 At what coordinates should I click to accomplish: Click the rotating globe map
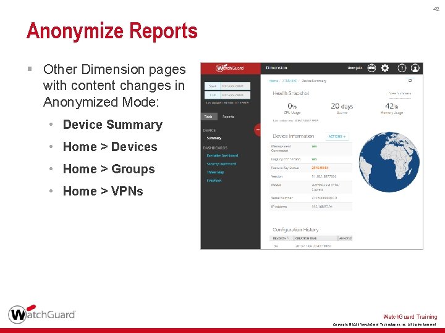click(x=389, y=162)
